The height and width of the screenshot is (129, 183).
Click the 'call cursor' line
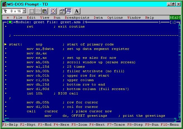coord(69,111)
